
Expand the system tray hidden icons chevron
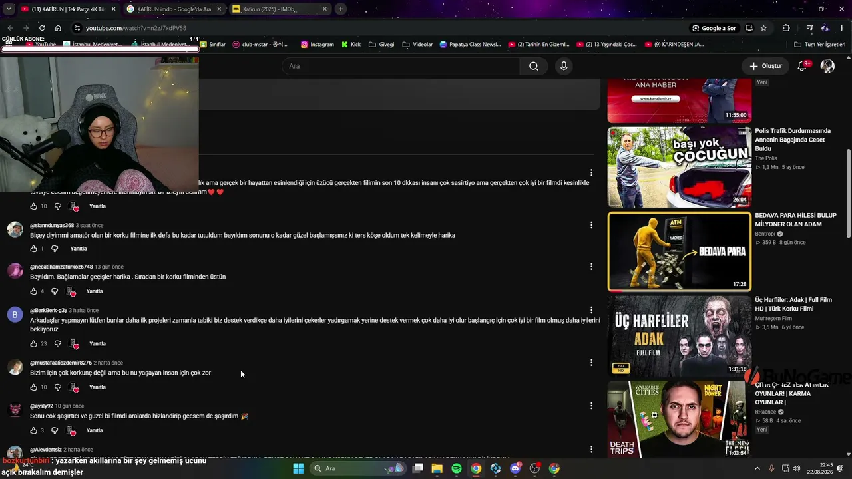tap(757, 468)
